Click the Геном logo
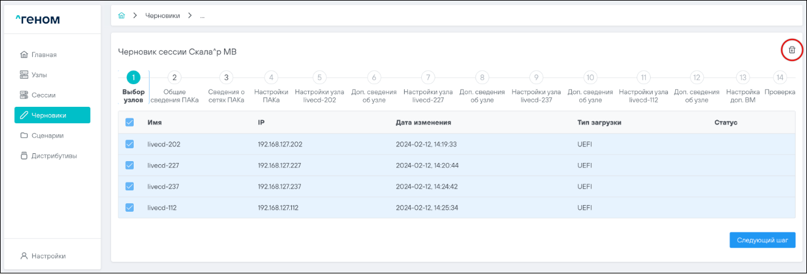Viewport: 807px width, 274px height. (x=38, y=20)
